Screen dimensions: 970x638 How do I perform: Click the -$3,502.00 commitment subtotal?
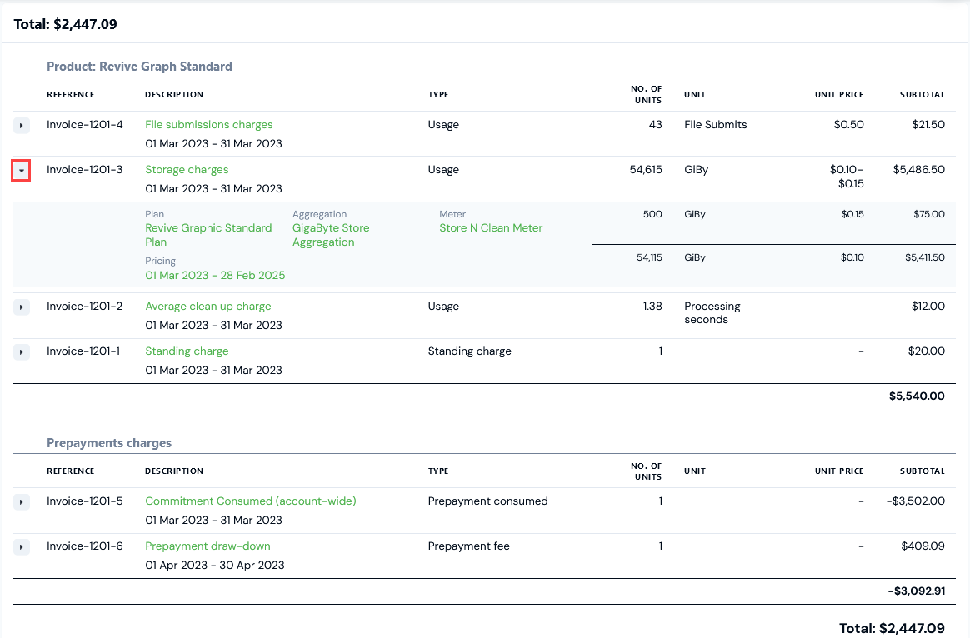coord(916,501)
